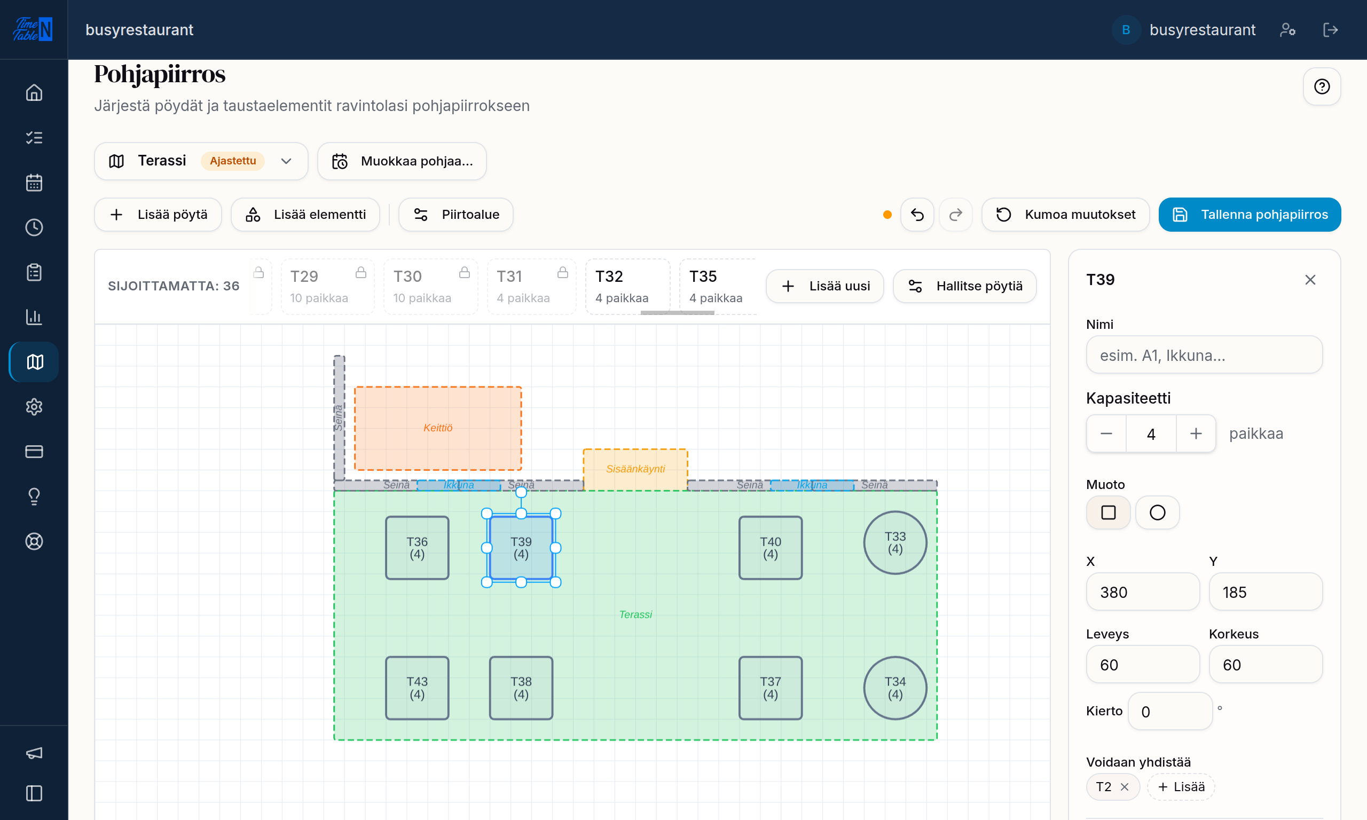The height and width of the screenshot is (820, 1367).
Task: Open the help question mark icon
Action: [1322, 87]
